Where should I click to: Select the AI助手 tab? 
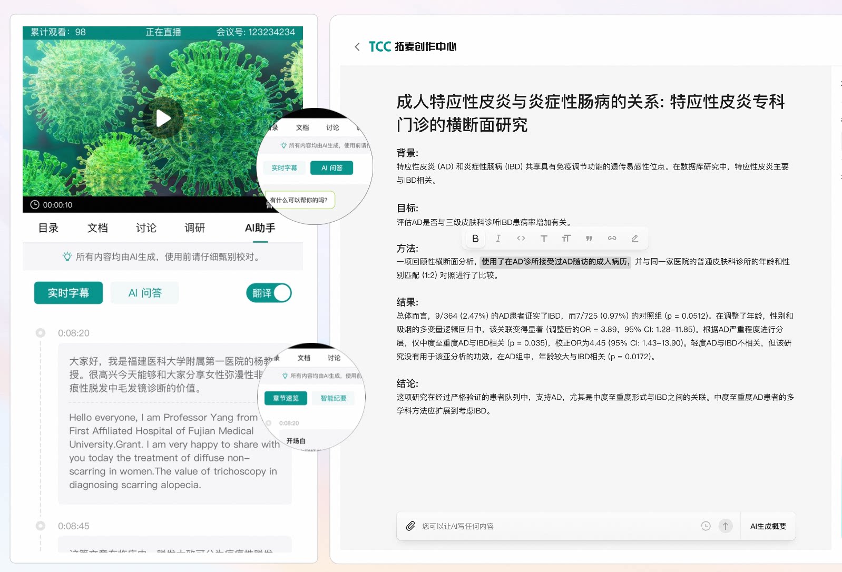click(260, 228)
